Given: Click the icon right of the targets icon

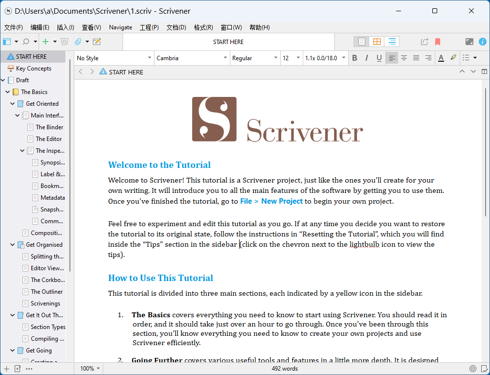Looking at the screenshot, I should click(x=484, y=369).
